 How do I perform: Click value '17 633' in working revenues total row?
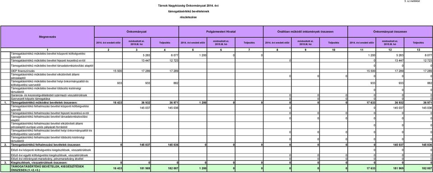371,102
